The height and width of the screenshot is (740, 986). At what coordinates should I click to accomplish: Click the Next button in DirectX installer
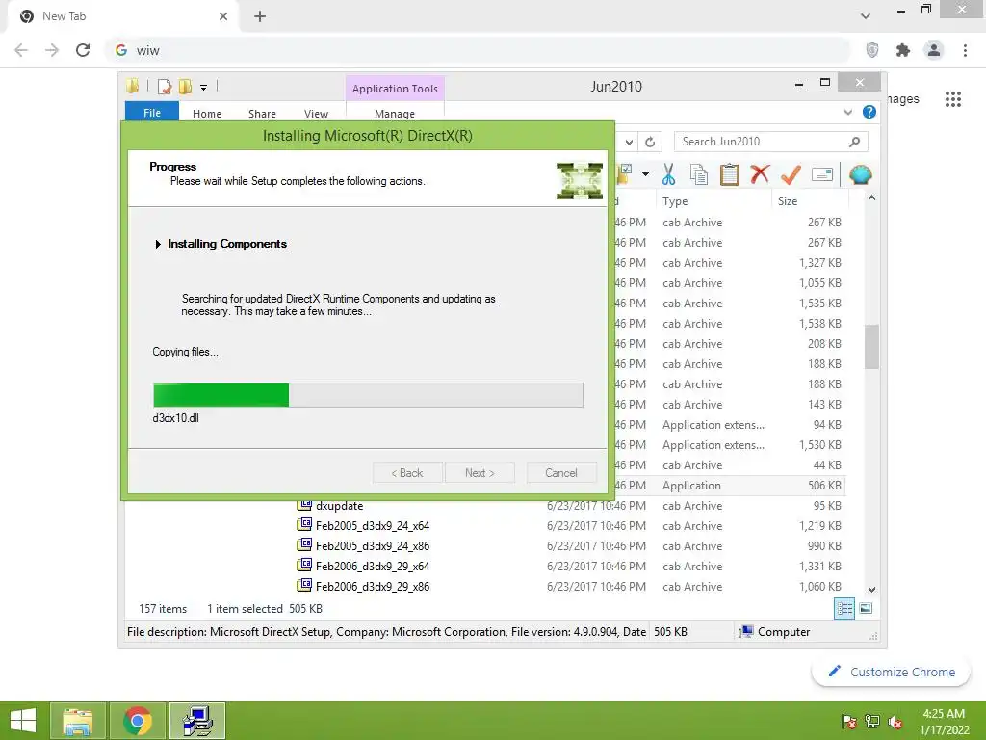click(x=480, y=472)
